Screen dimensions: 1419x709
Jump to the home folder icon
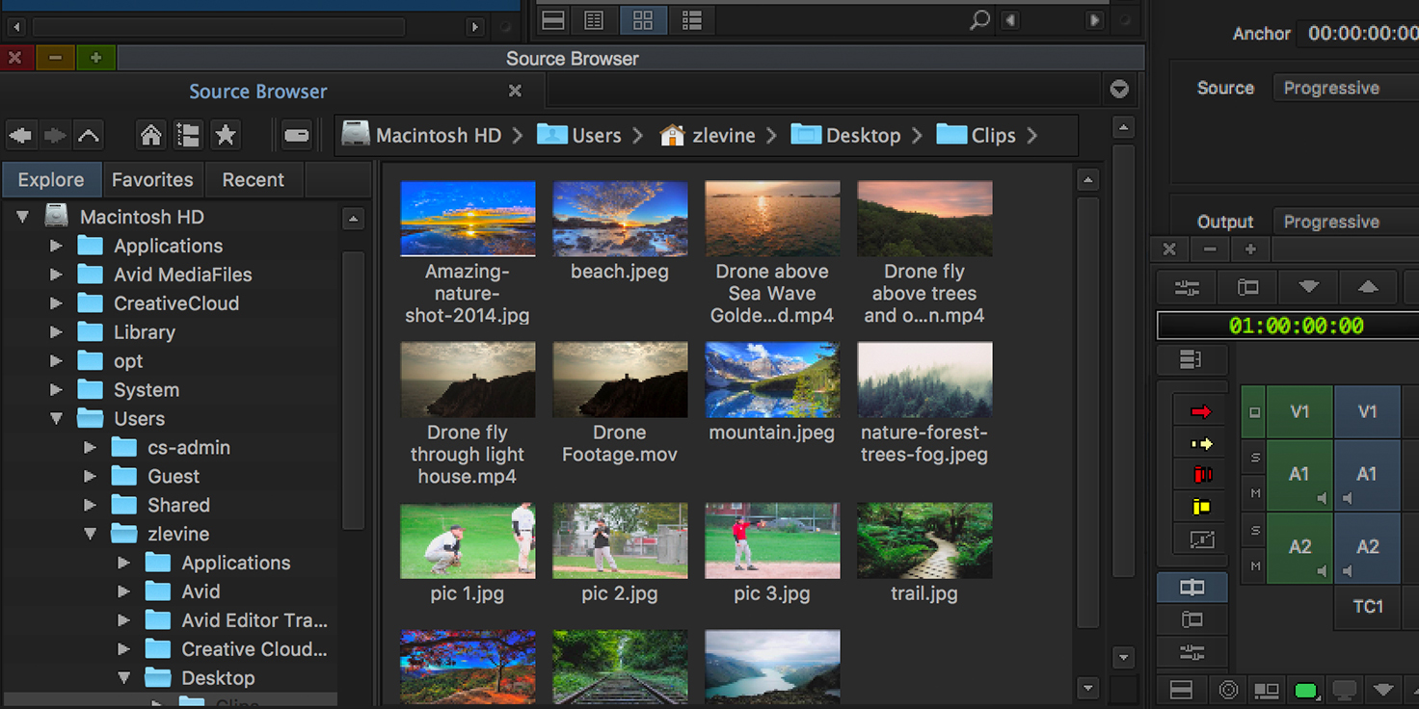(x=150, y=136)
